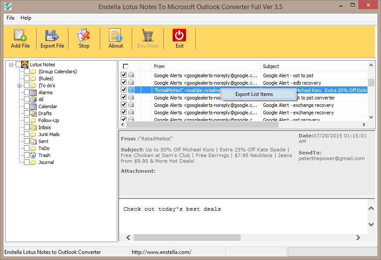Open the About information icon
This screenshot has width=381, height=260.
click(116, 36)
